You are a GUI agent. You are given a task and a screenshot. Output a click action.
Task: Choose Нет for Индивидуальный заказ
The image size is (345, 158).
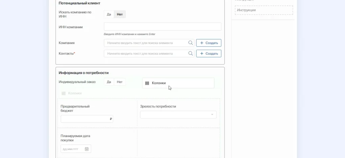click(x=120, y=82)
